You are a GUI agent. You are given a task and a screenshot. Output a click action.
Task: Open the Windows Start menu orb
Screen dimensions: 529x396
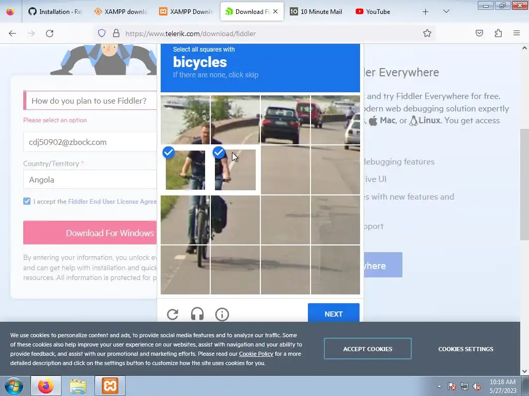(13, 386)
